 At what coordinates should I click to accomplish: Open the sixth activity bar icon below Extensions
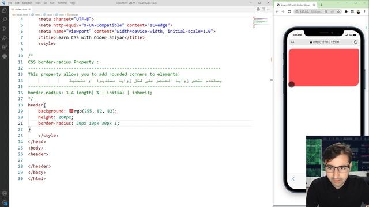[x=5, y=56]
